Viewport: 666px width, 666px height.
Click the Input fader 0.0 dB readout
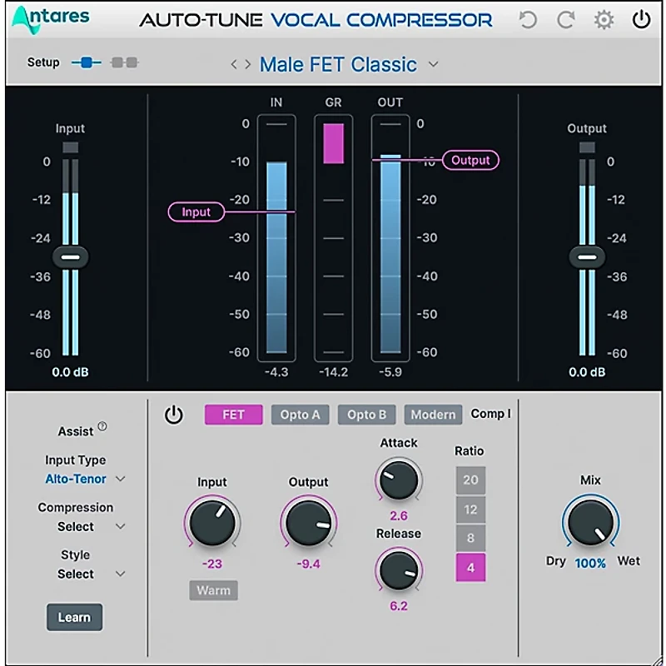click(x=71, y=372)
